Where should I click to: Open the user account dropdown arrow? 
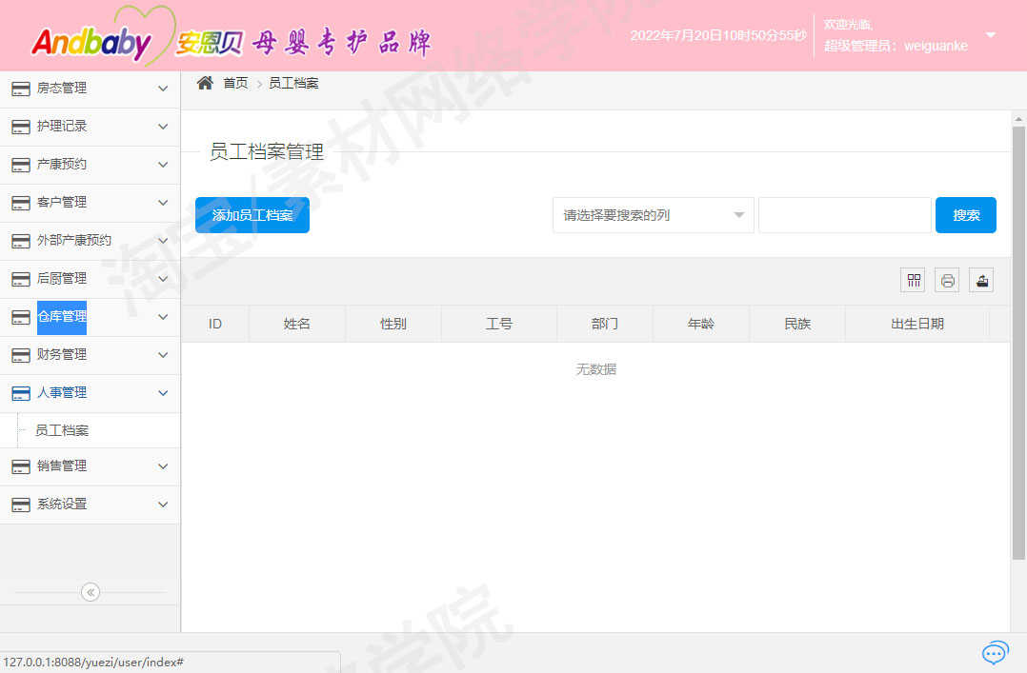coord(991,34)
